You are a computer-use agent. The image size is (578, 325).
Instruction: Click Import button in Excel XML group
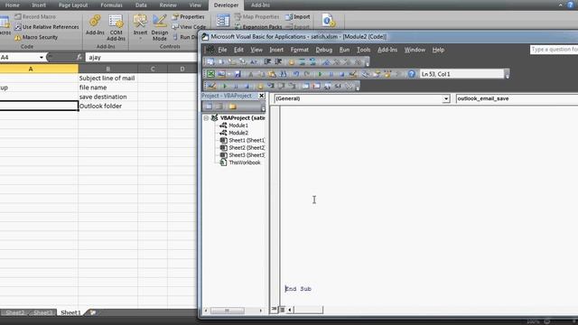click(298, 17)
